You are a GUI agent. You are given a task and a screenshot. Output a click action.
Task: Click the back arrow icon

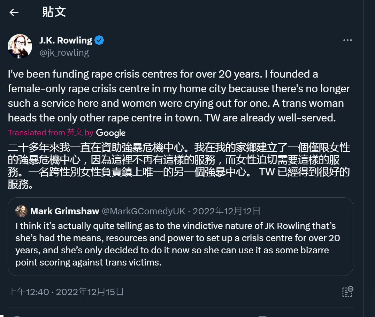tap(14, 13)
